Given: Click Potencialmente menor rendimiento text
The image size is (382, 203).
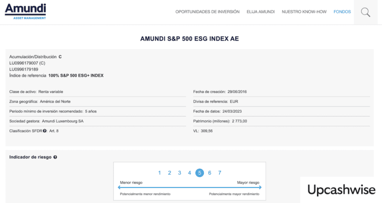Looking at the screenshot, I should pos(145,194).
